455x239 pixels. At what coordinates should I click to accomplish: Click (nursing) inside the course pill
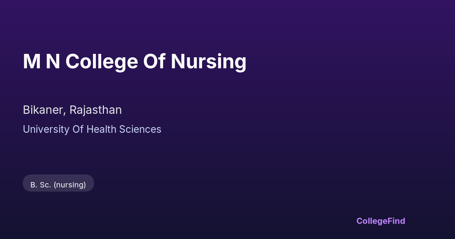[x=70, y=185]
